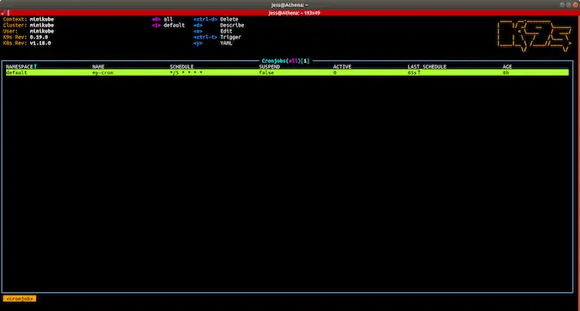Select the my-cron cronjob name

(103, 73)
